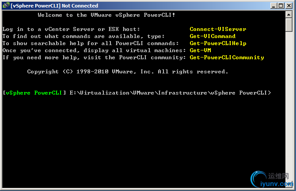
Task: Click the VMware copyright notice line
Action: tap(128, 72)
